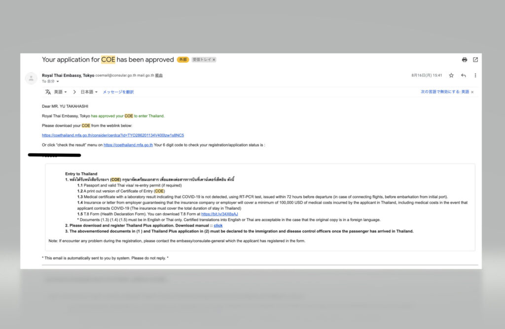Click the 受信トレイ inbox label
The width and height of the screenshot is (505, 329).
point(204,60)
